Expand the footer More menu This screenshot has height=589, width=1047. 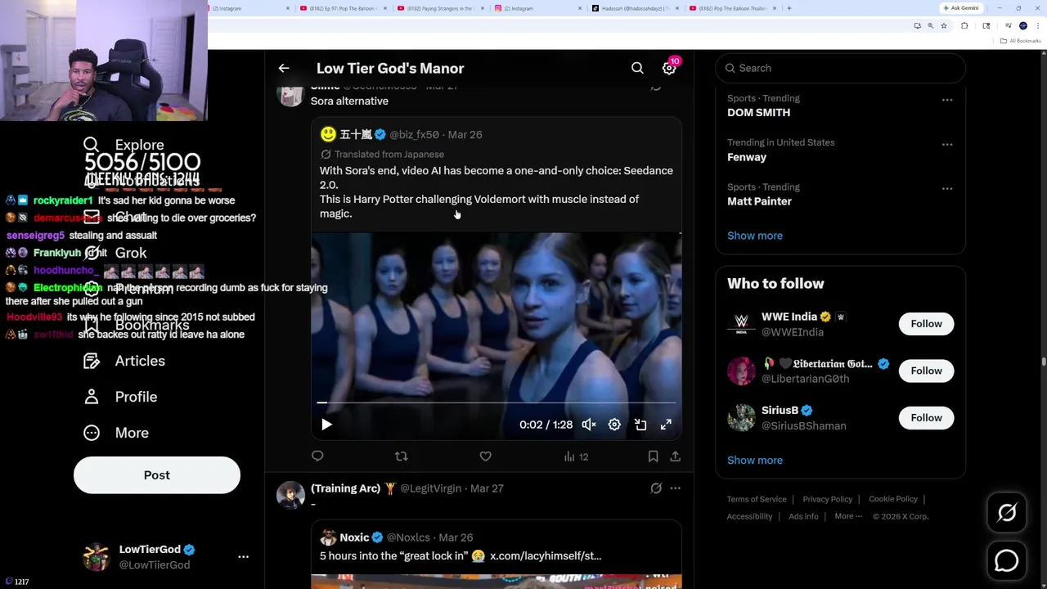(x=848, y=516)
